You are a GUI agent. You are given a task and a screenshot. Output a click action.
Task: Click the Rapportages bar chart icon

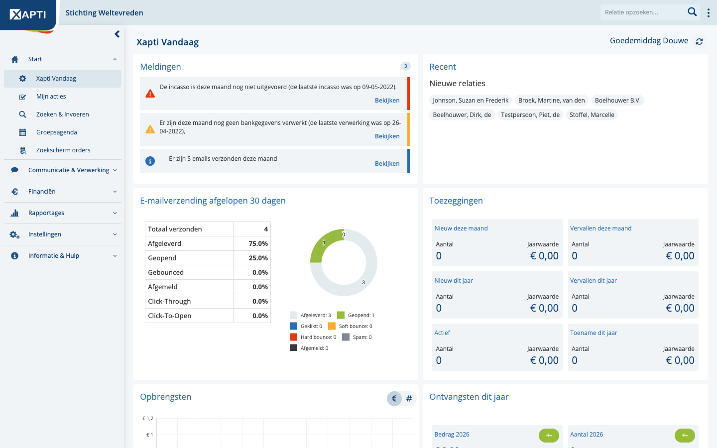tap(15, 213)
